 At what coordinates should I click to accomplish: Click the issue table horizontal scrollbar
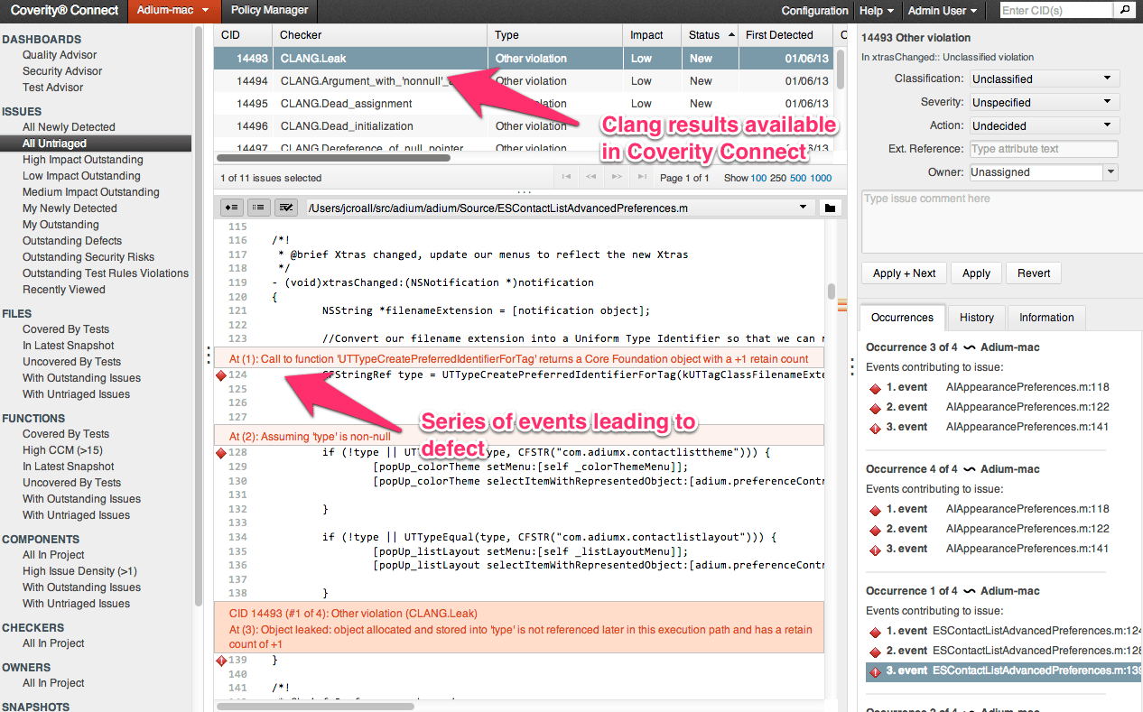332,158
